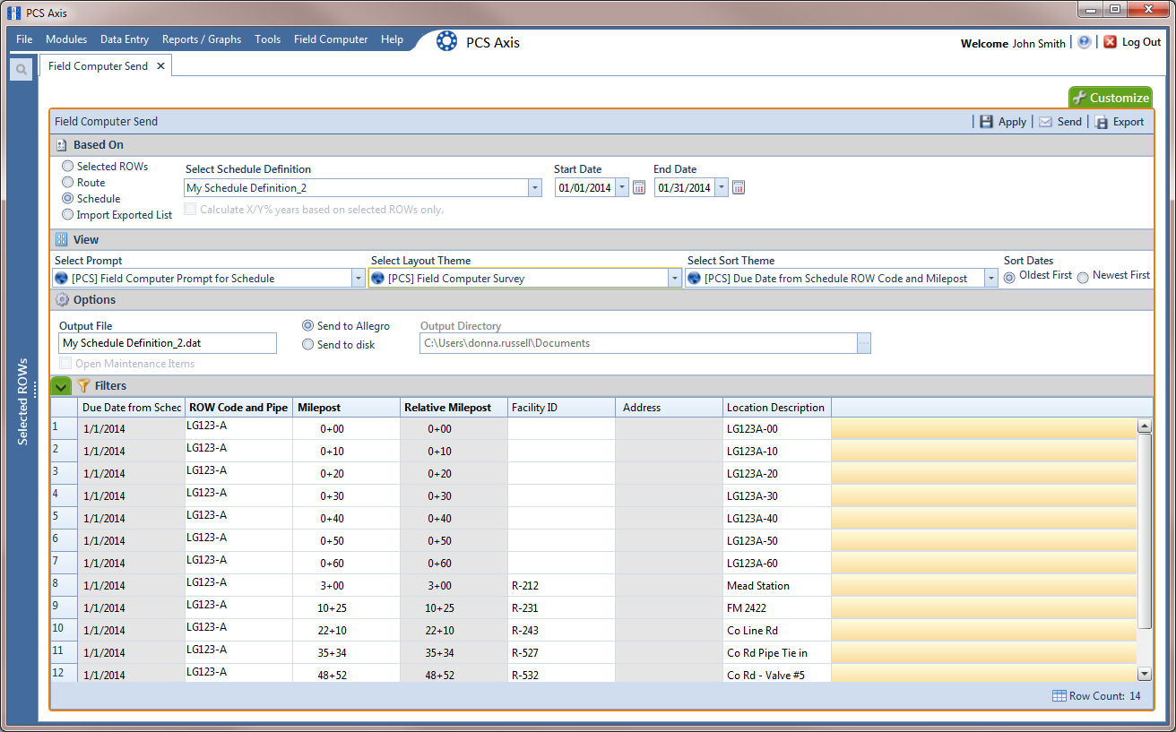
Task: Click the View section grid icon
Action: point(62,239)
